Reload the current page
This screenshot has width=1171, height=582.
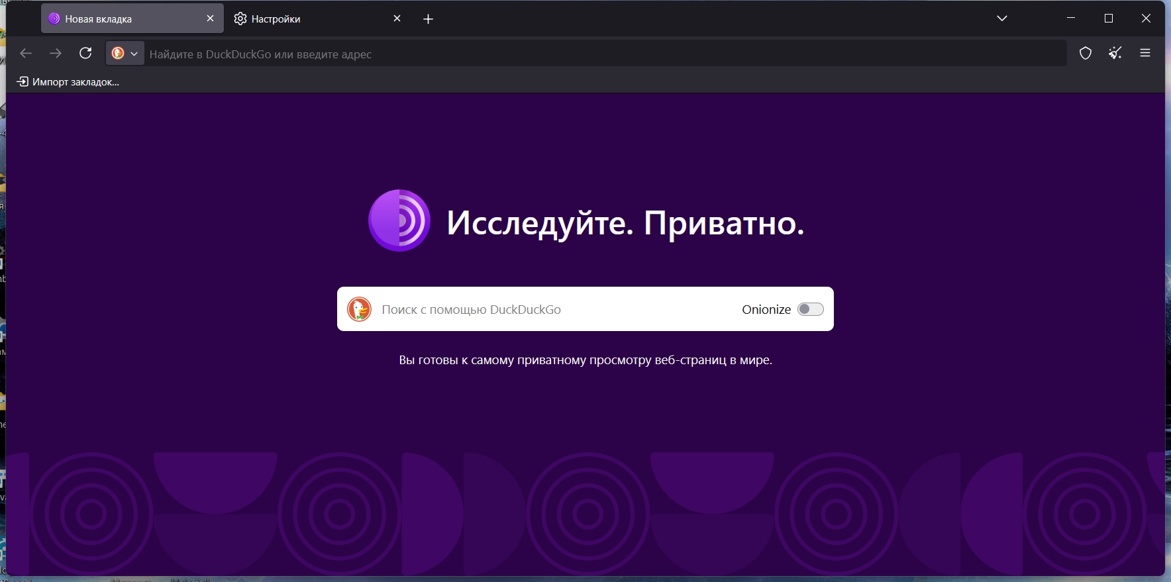[x=85, y=54]
